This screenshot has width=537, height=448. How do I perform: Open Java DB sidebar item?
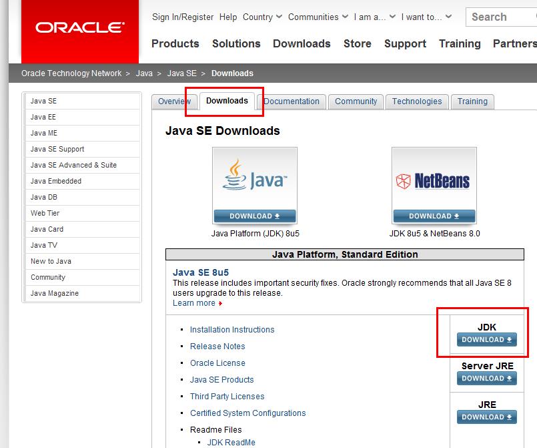(82, 197)
